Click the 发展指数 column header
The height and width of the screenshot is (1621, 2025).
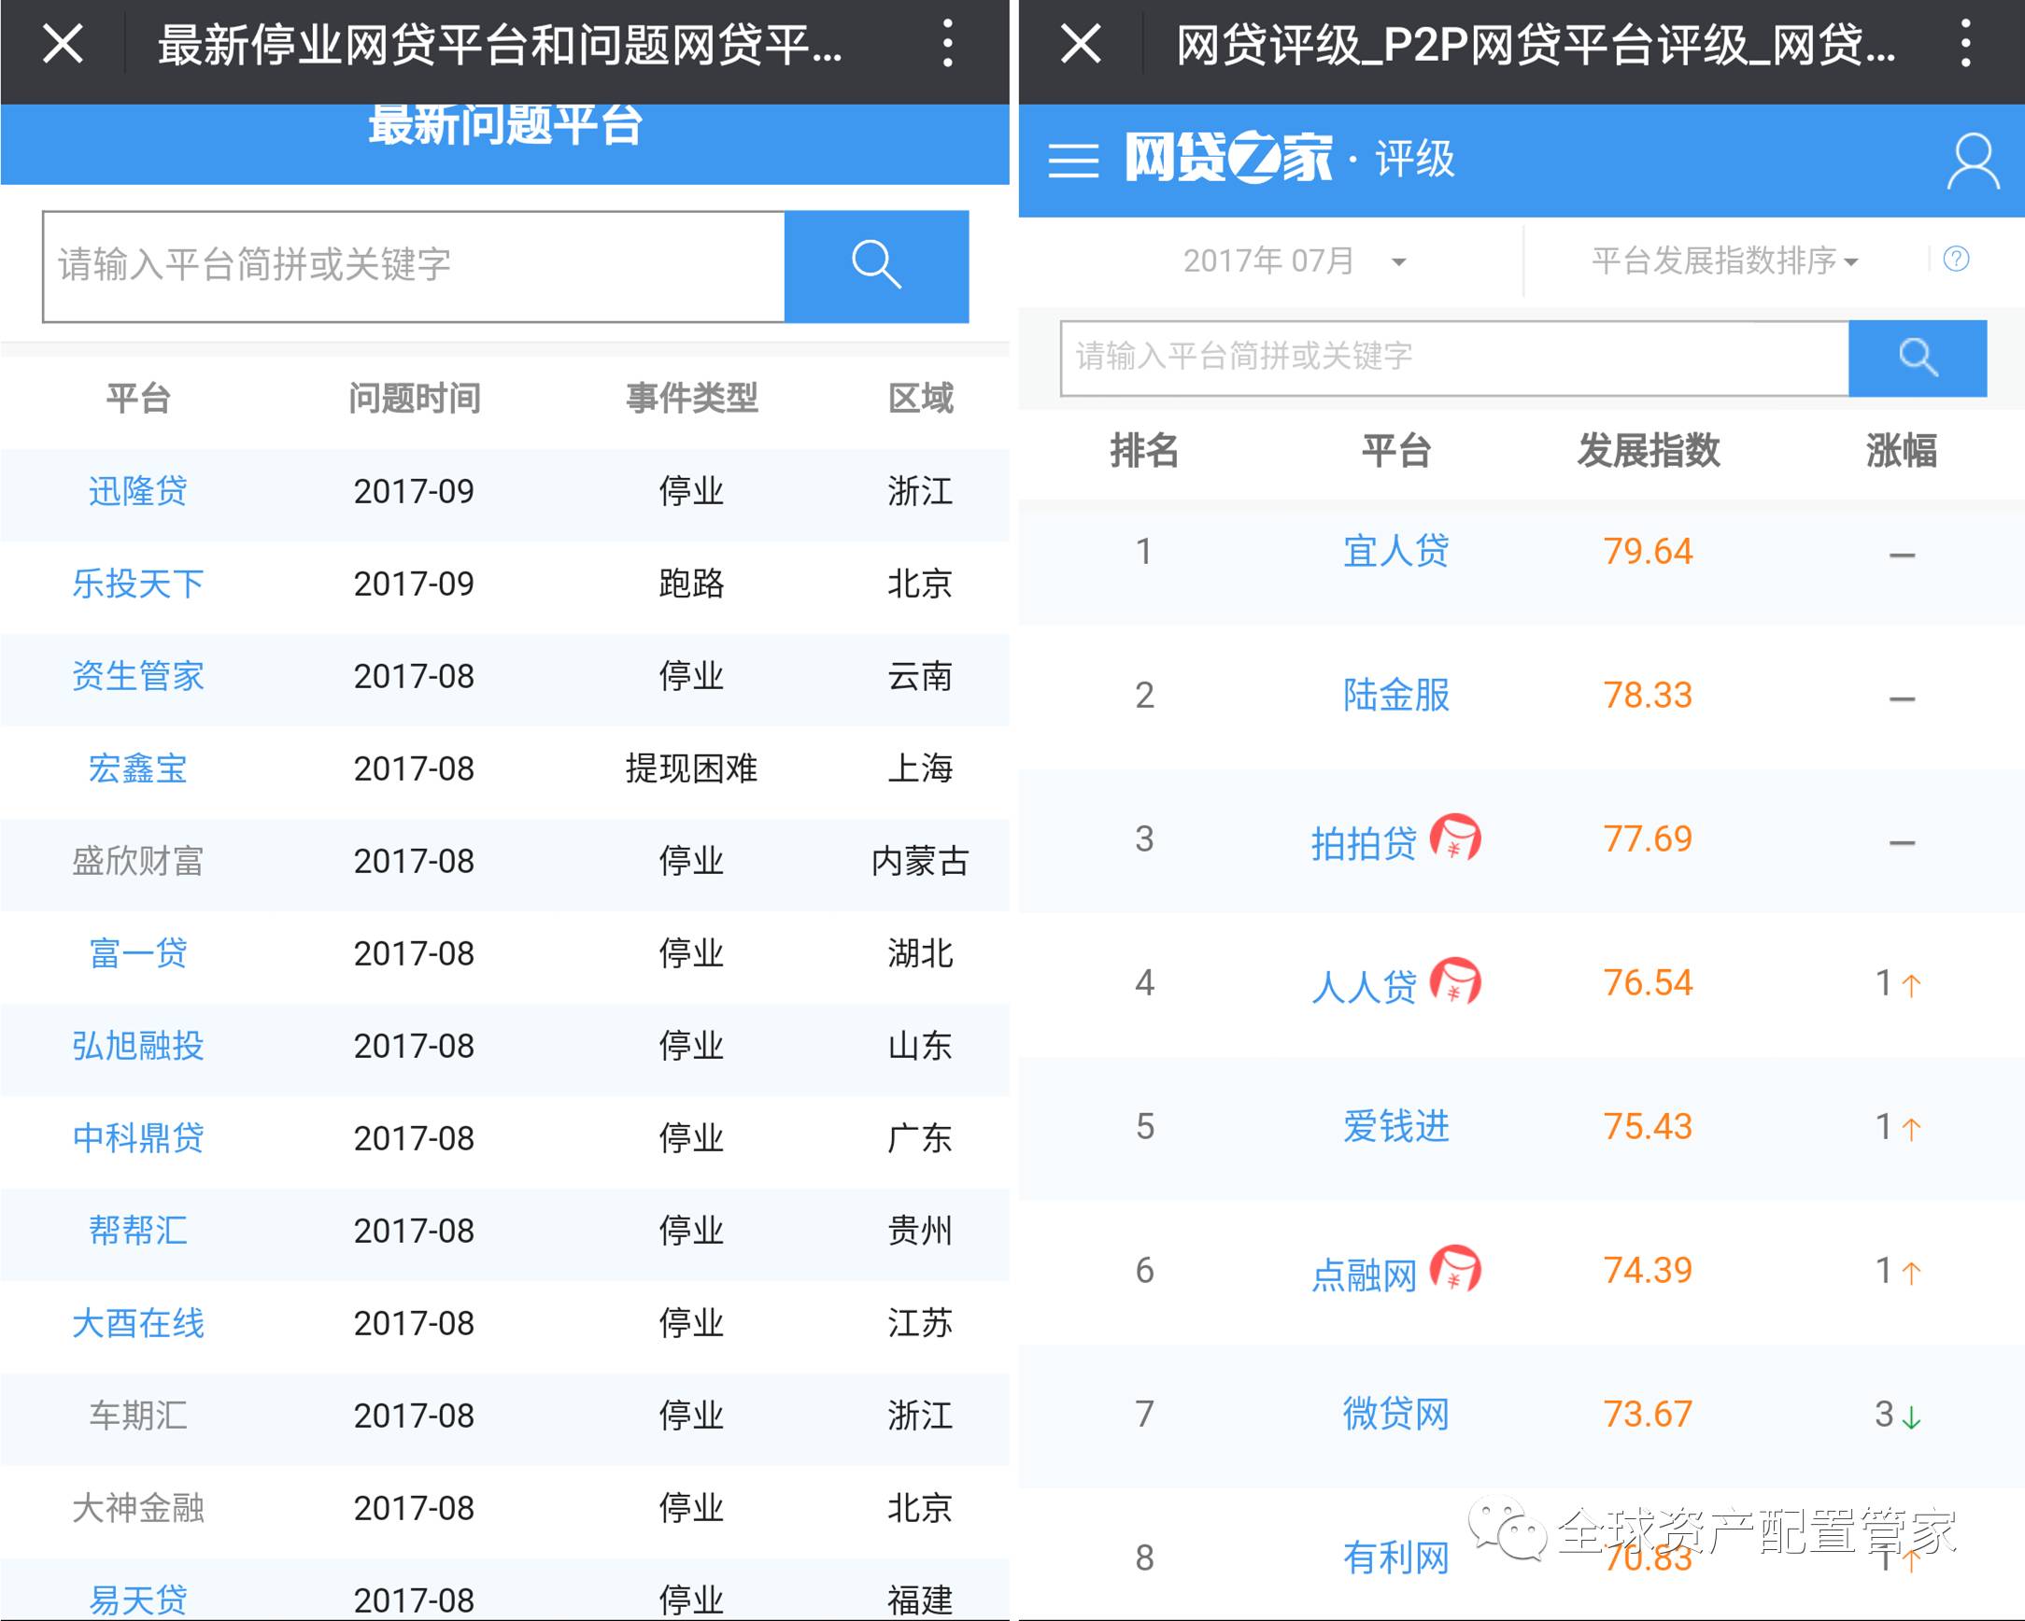1648,450
